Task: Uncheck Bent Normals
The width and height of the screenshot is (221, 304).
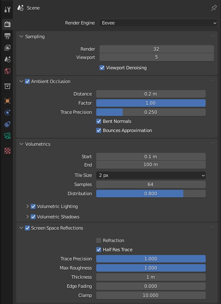Action: point(99,121)
